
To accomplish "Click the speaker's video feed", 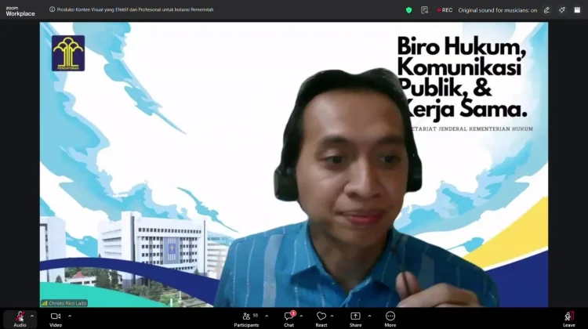I will (294, 164).
